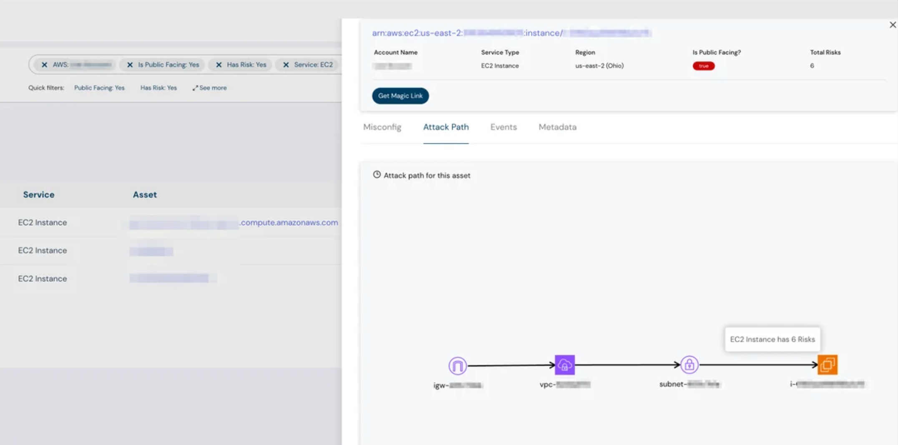Open the Events tab

click(x=503, y=127)
